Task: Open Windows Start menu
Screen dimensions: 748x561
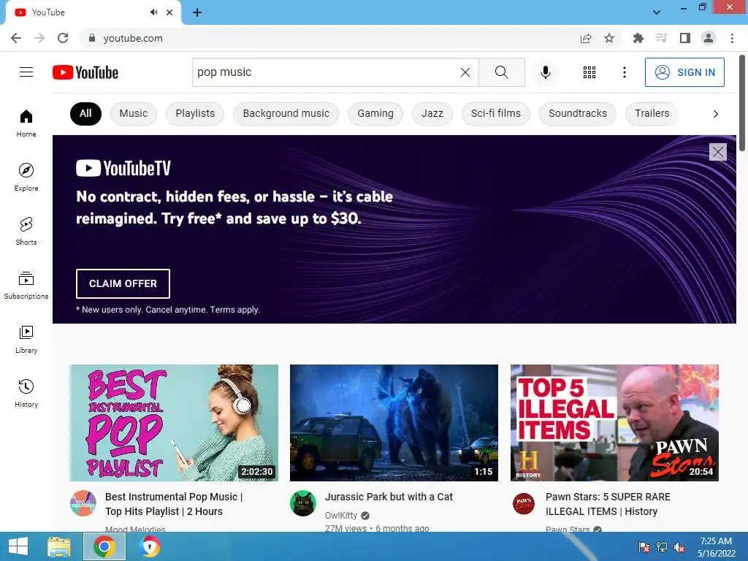Action: tap(18, 546)
